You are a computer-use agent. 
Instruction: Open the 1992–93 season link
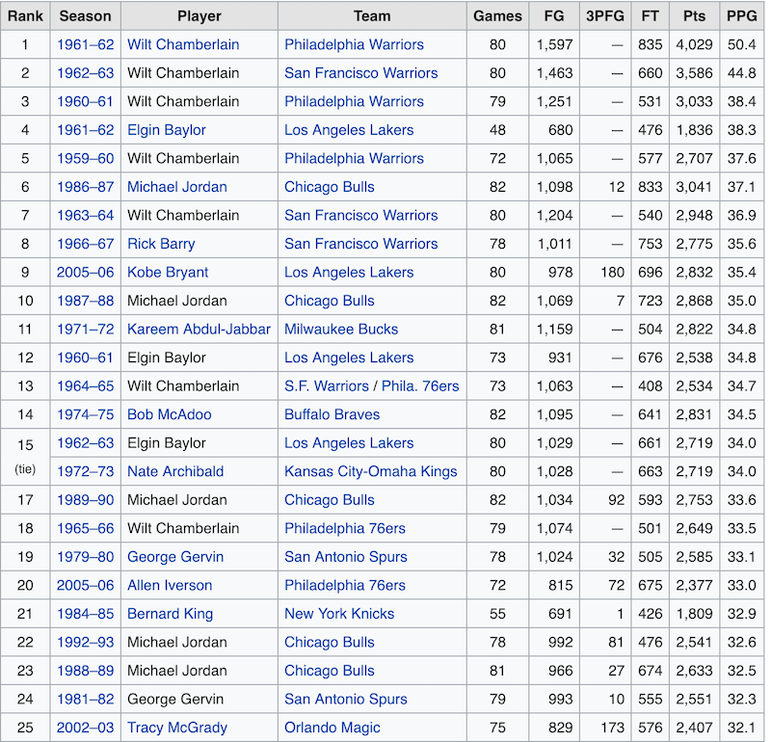(x=85, y=643)
